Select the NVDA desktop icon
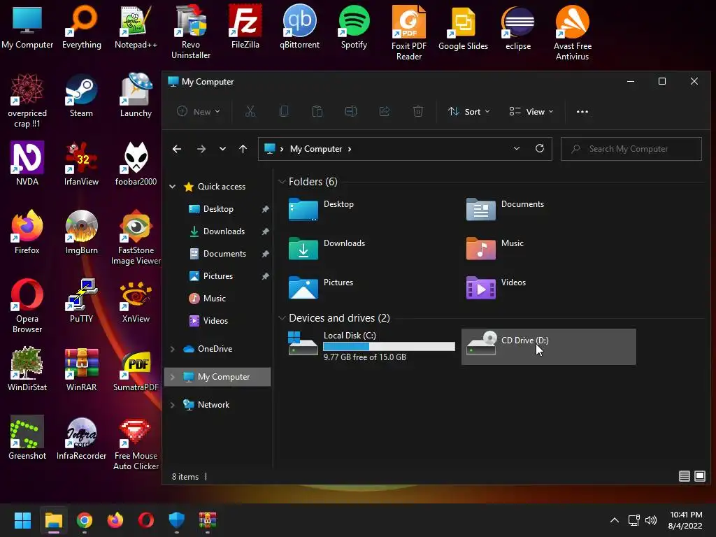Viewport: 716px width, 537px height. click(x=27, y=164)
